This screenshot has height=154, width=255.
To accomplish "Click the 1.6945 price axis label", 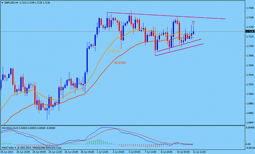I will [250, 123].
